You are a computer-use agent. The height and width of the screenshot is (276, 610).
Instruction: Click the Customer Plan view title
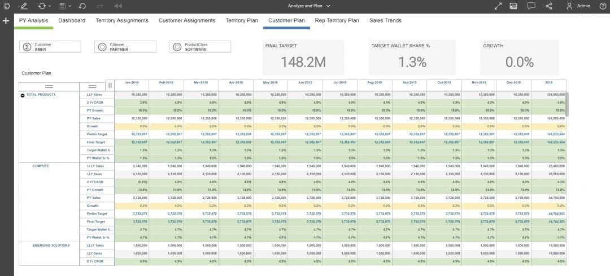pyautogui.click(x=36, y=73)
